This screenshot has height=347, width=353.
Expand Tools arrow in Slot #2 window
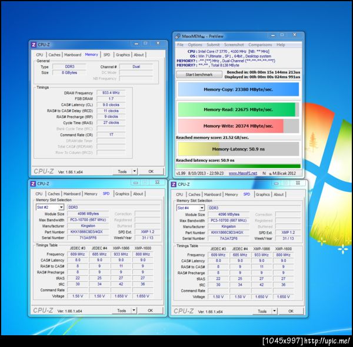pos(134,311)
